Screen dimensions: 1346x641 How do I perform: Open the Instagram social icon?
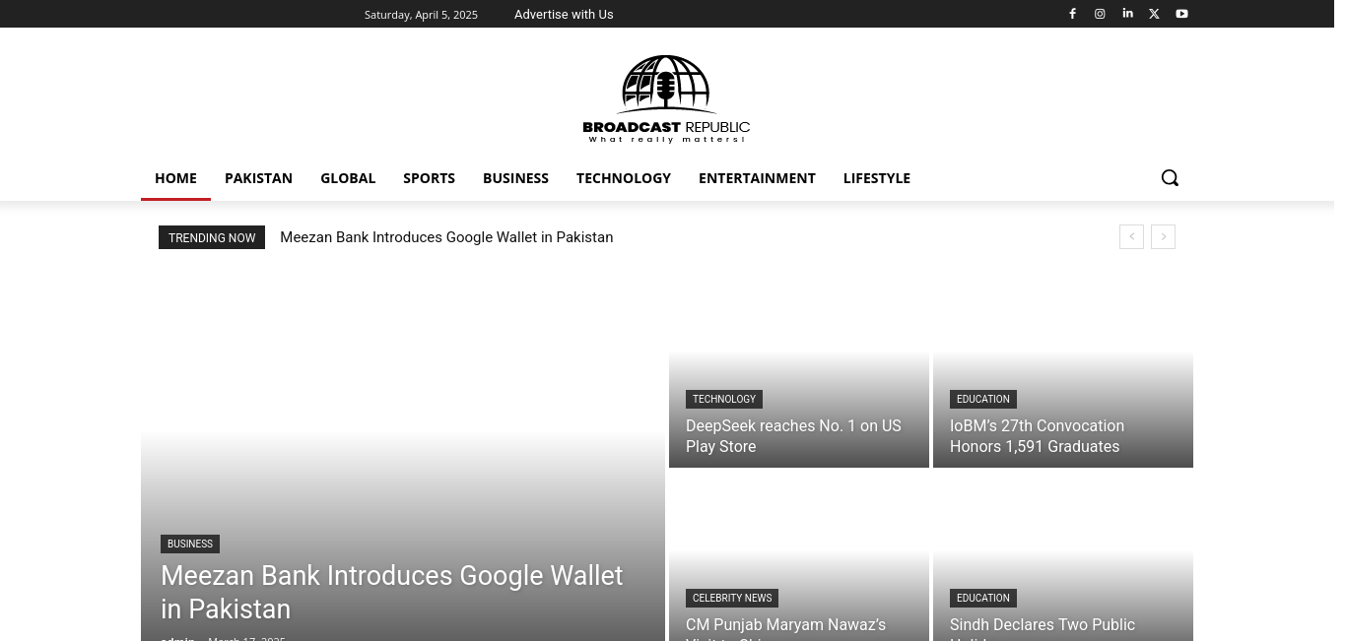(x=1100, y=14)
